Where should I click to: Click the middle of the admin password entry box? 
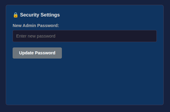(85, 36)
